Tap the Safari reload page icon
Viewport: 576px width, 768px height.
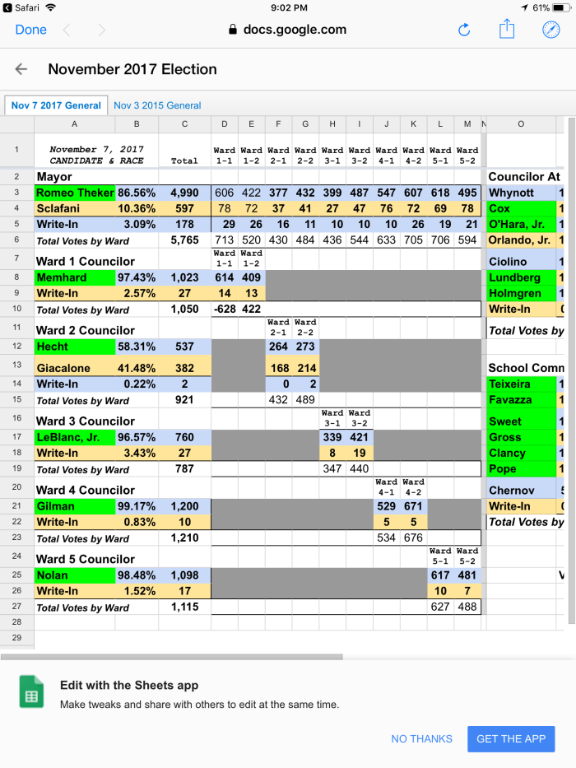[464, 30]
